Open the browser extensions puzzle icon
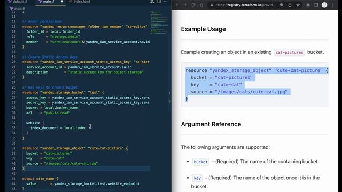The height and width of the screenshot is (192, 342). [x=308, y=5]
